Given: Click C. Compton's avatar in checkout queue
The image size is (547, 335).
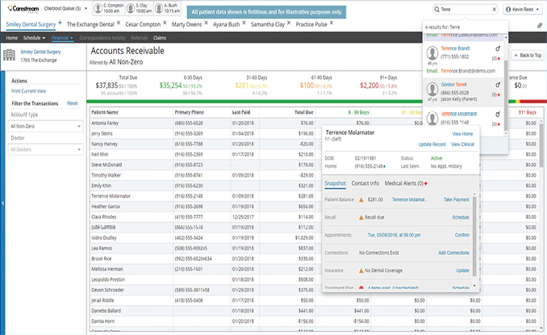Looking at the screenshot, I should point(98,10).
